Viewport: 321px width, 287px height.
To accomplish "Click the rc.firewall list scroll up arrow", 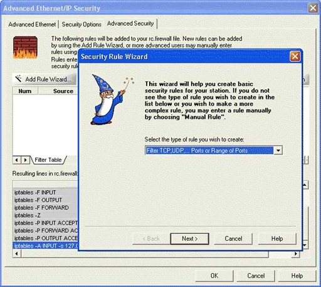I will click(x=305, y=185).
